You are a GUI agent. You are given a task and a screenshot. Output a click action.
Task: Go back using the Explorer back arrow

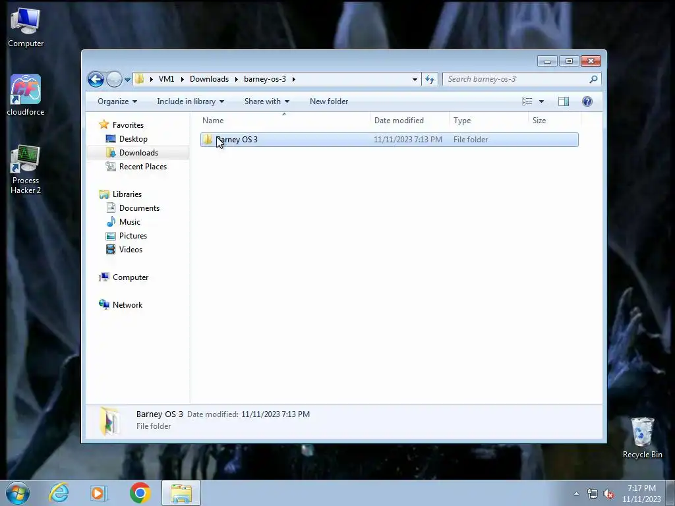pyautogui.click(x=96, y=79)
